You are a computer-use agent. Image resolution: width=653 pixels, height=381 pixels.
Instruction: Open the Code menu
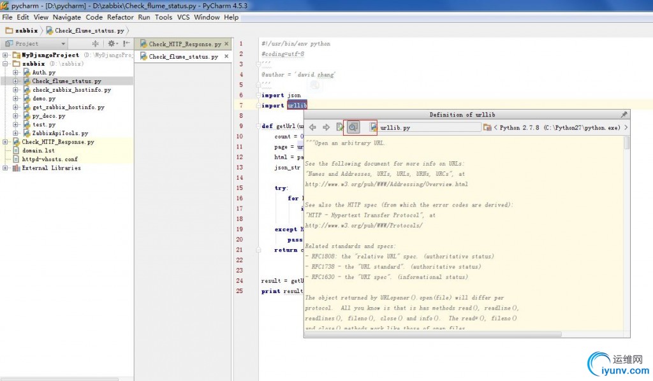pyautogui.click(x=94, y=17)
